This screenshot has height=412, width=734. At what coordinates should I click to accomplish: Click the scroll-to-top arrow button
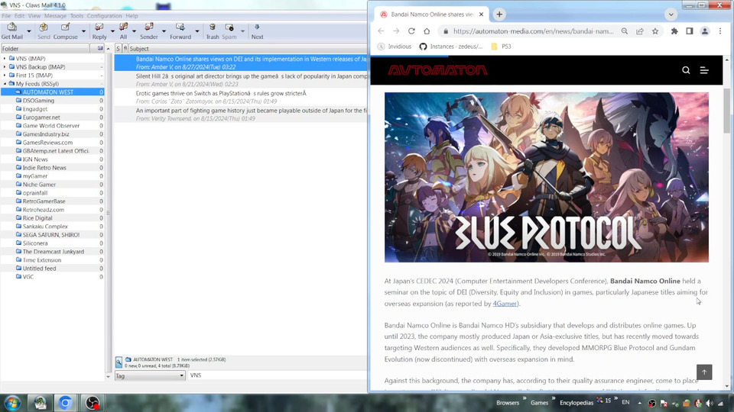(x=704, y=372)
